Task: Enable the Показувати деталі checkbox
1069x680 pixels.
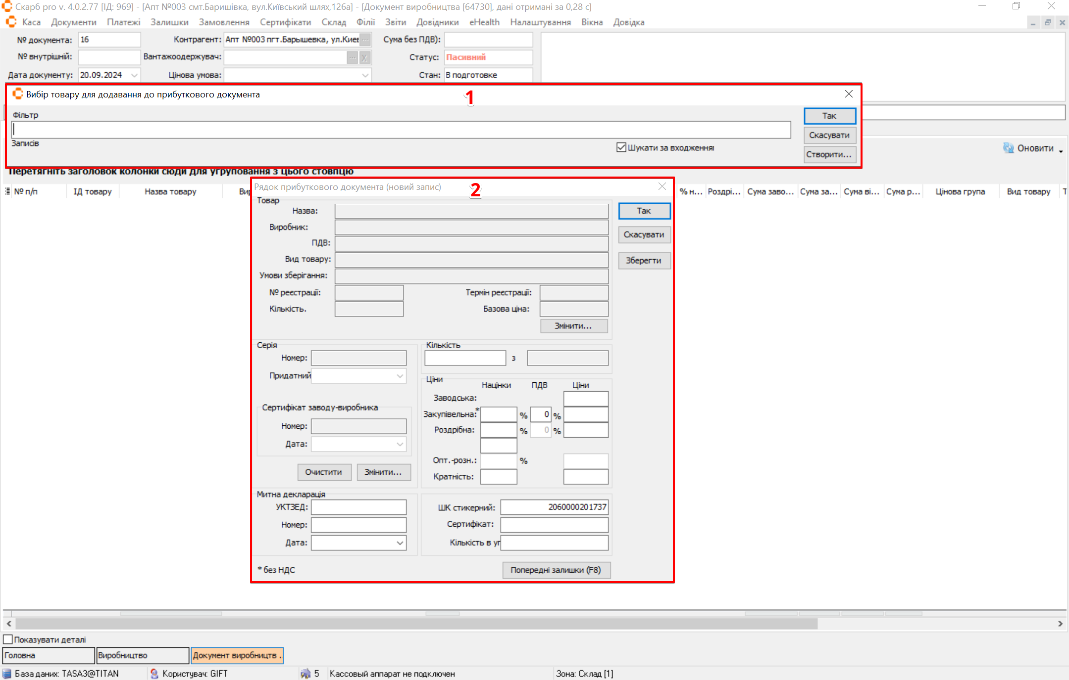Action: [x=8, y=639]
